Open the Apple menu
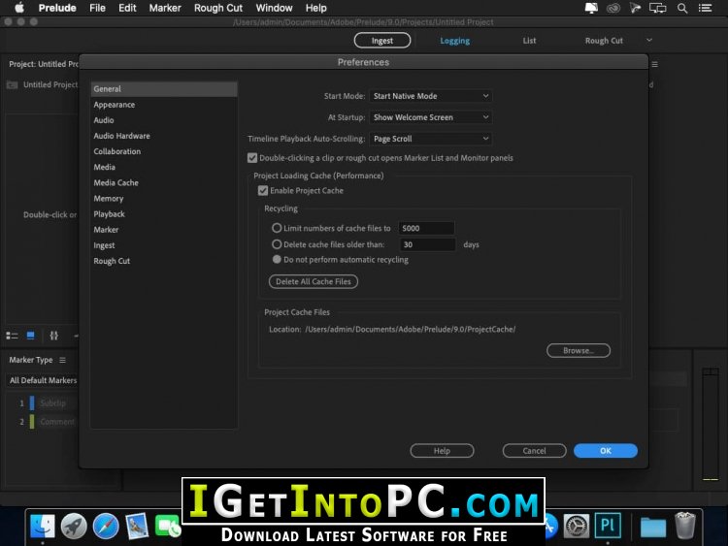 [x=19, y=8]
